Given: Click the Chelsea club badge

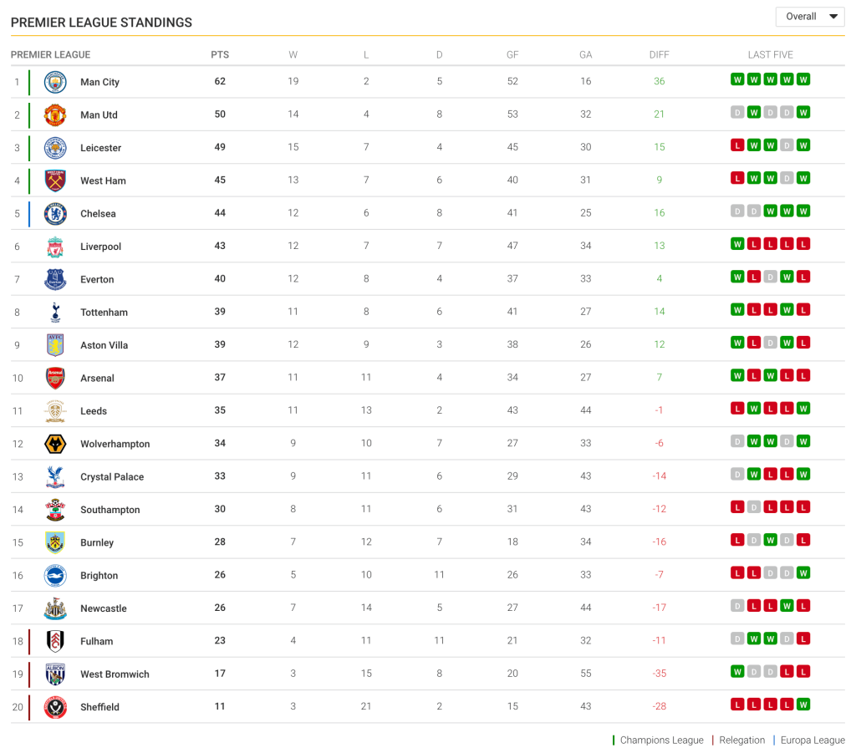Looking at the screenshot, I should point(55,214).
